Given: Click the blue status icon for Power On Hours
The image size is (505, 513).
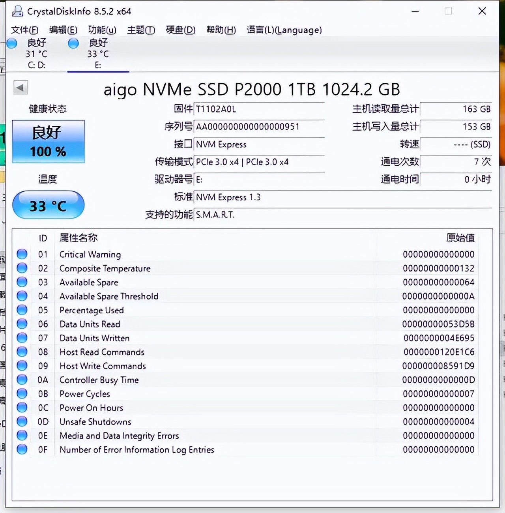Looking at the screenshot, I should [x=22, y=407].
